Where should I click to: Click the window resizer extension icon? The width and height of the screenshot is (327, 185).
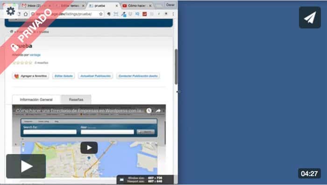click(116, 14)
